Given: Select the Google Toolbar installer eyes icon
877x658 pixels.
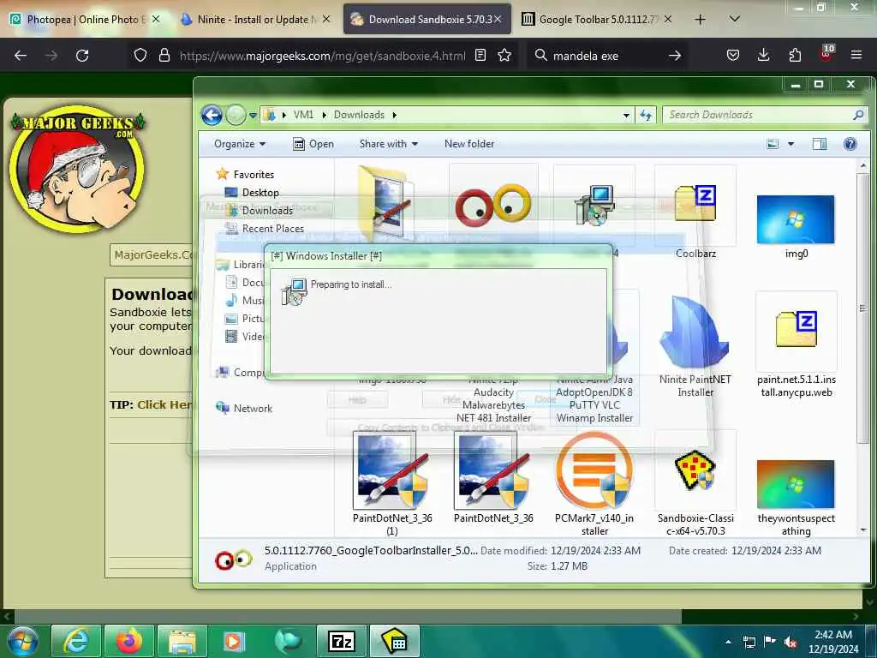Looking at the screenshot, I should click(493, 205).
